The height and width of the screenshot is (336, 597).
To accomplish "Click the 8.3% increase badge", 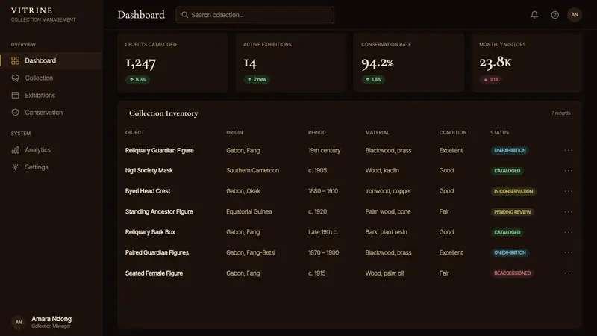I will pyautogui.click(x=138, y=79).
